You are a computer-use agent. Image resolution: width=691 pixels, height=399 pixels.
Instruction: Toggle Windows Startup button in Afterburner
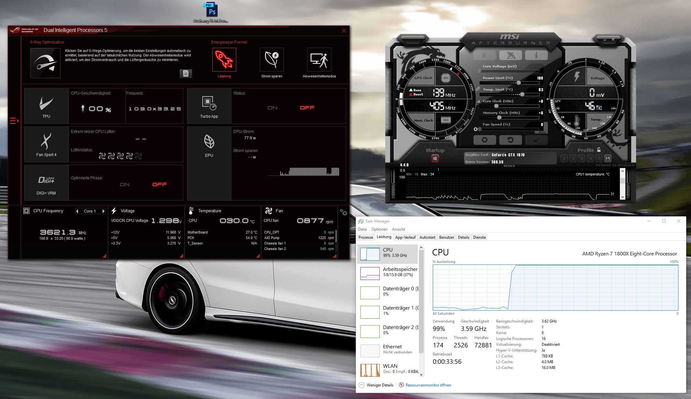[435, 158]
